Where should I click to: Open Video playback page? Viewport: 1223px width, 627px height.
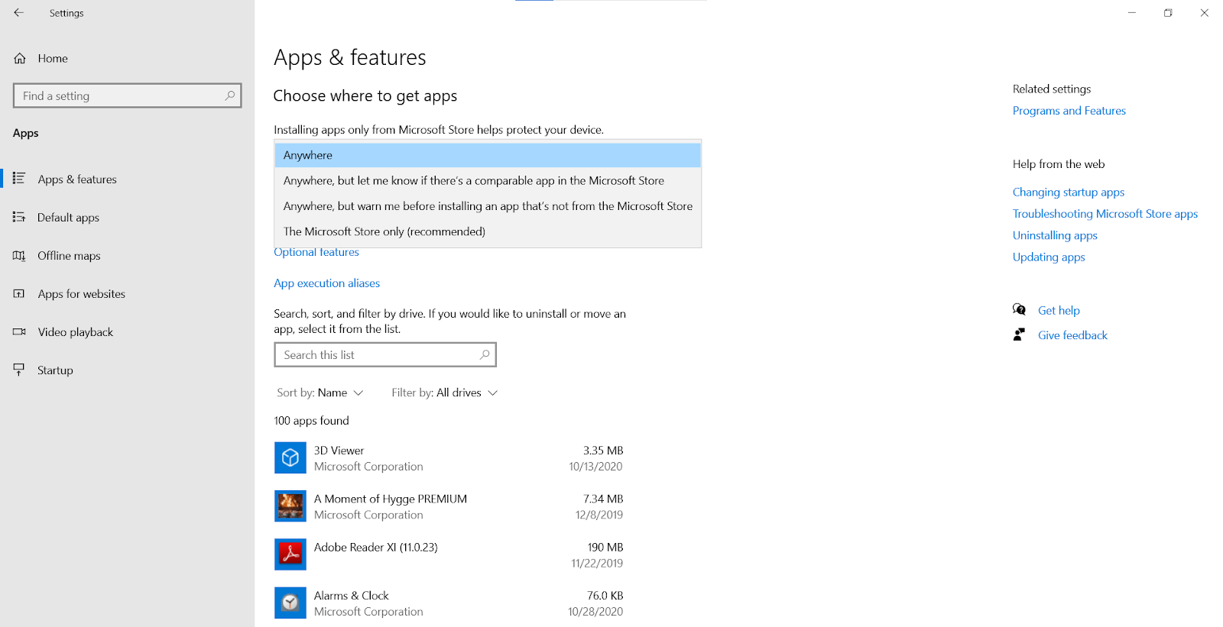[x=128, y=331]
